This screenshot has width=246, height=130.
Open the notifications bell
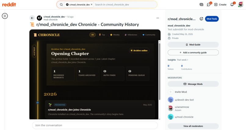232,5
